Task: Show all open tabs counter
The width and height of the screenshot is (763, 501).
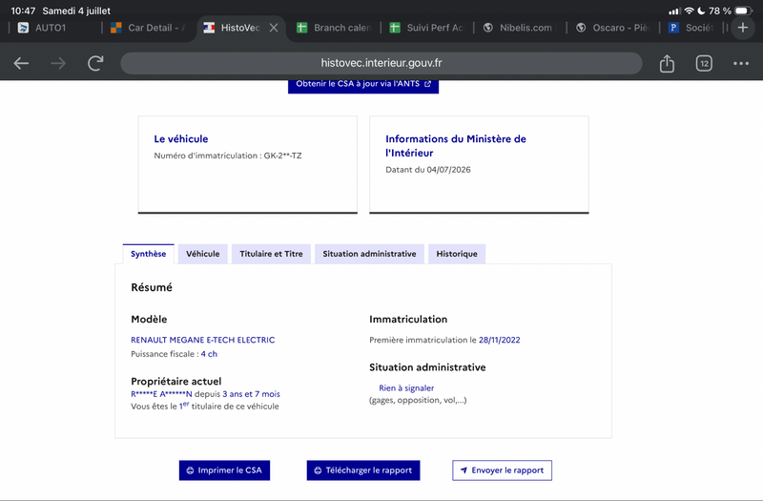Action: tap(704, 63)
